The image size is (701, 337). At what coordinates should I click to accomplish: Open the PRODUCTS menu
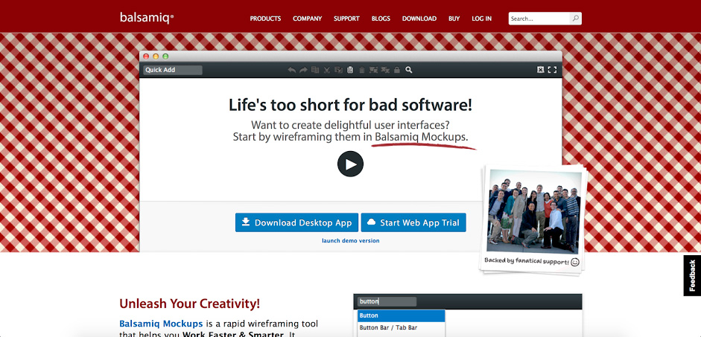[x=265, y=19]
